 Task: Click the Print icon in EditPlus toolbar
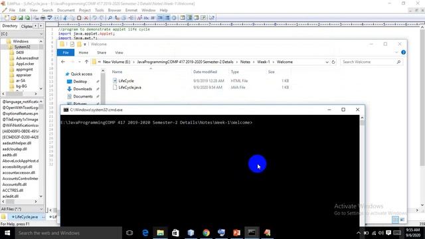pyautogui.click(x=42, y=18)
